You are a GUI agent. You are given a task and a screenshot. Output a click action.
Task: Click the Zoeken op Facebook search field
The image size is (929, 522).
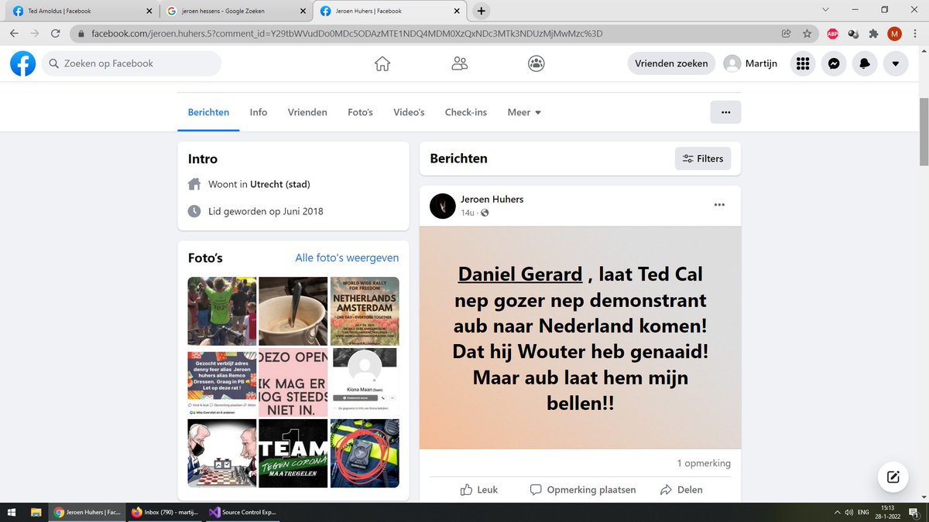pos(132,63)
